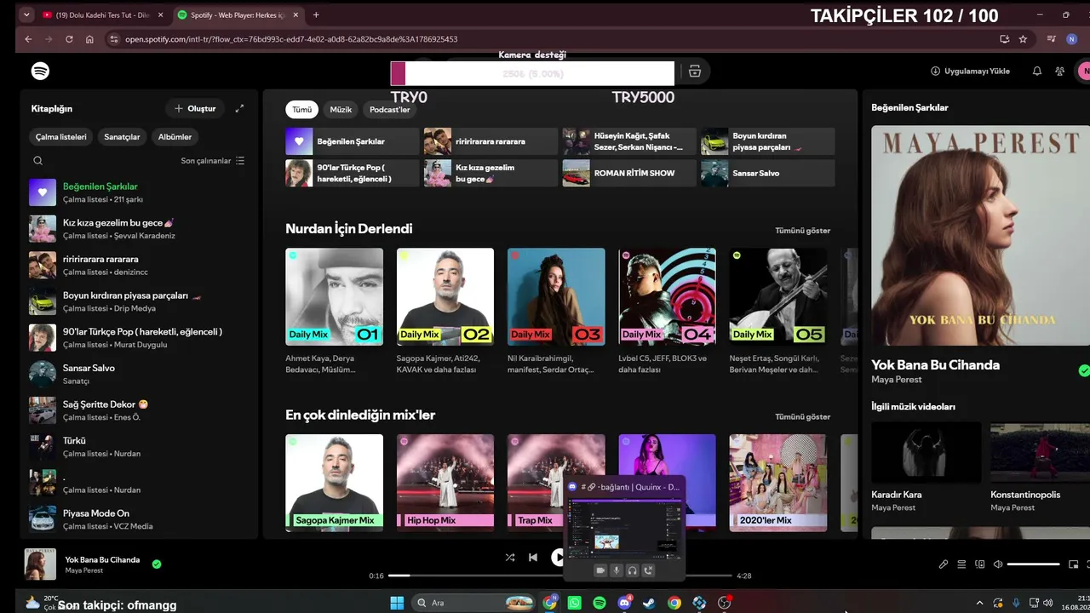Image resolution: width=1090 pixels, height=613 pixels.
Task: Select the Podcast'ler filter chip
Action: click(x=390, y=110)
